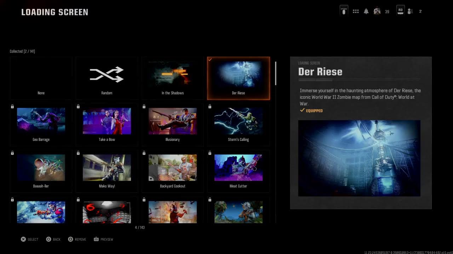Select the orange explosion thumbnail in bottom row
453x254 pixels.
pos(173,212)
